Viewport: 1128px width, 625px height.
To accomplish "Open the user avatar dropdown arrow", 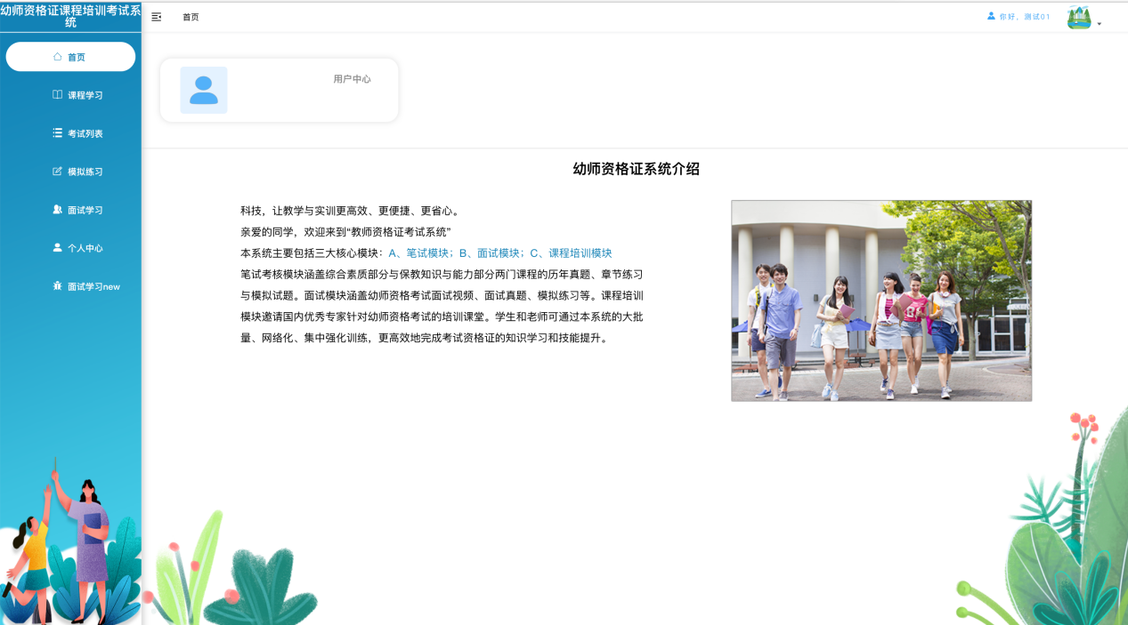I will (1100, 24).
